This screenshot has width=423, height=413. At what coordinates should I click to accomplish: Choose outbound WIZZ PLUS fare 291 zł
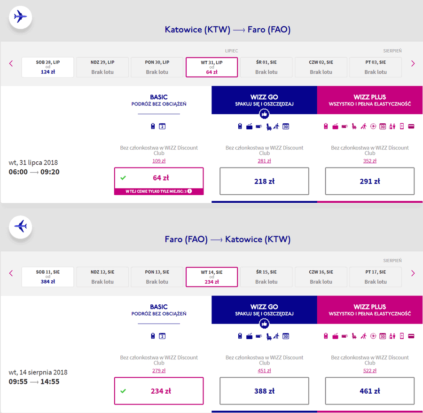[370, 181]
